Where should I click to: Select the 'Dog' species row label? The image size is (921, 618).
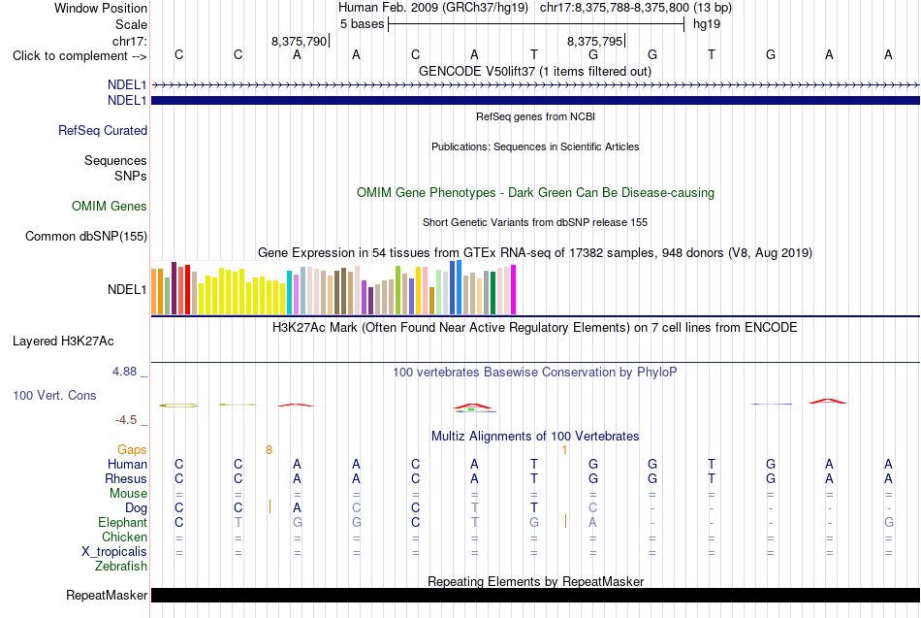[x=137, y=508]
